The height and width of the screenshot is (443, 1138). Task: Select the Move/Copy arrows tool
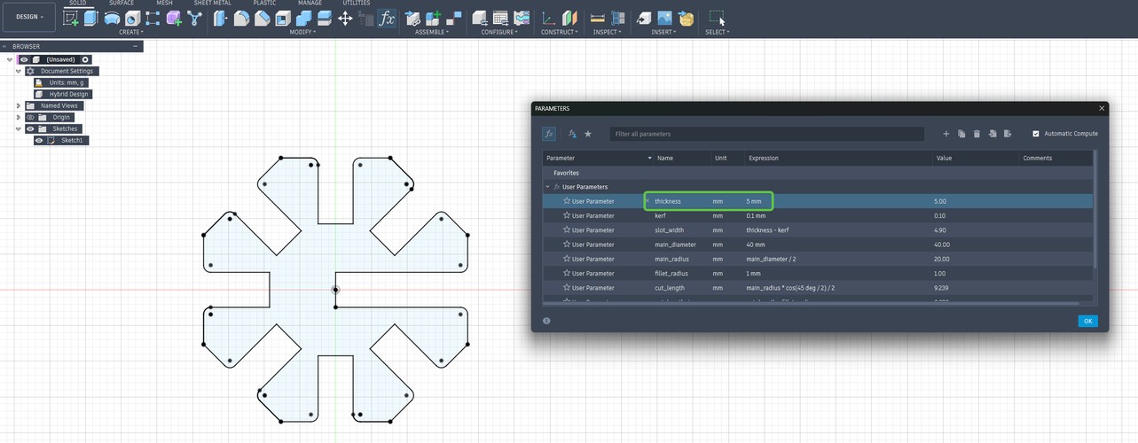(x=345, y=18)
